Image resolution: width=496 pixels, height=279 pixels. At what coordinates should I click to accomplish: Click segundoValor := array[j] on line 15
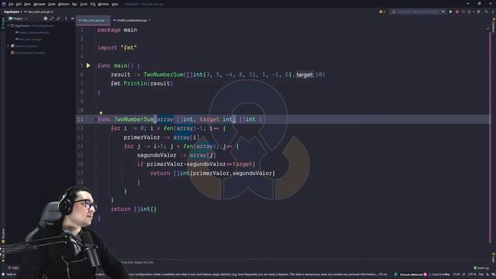(176, 155)
